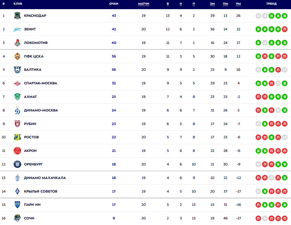Open the Lokomotiv crest icon
This screenshot has height=225, width=291.
tap(17, 43)
